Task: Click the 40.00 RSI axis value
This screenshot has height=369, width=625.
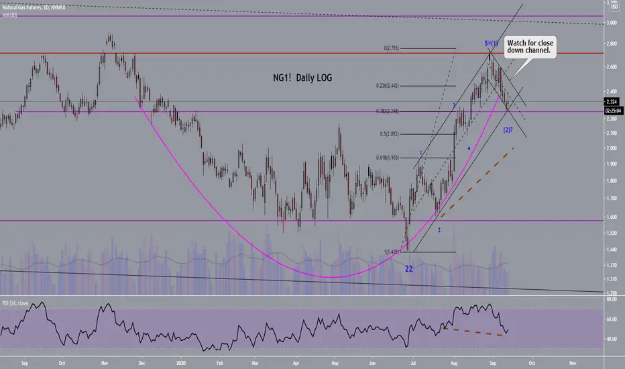Action: pyautogui.click(x=612, y=339)
